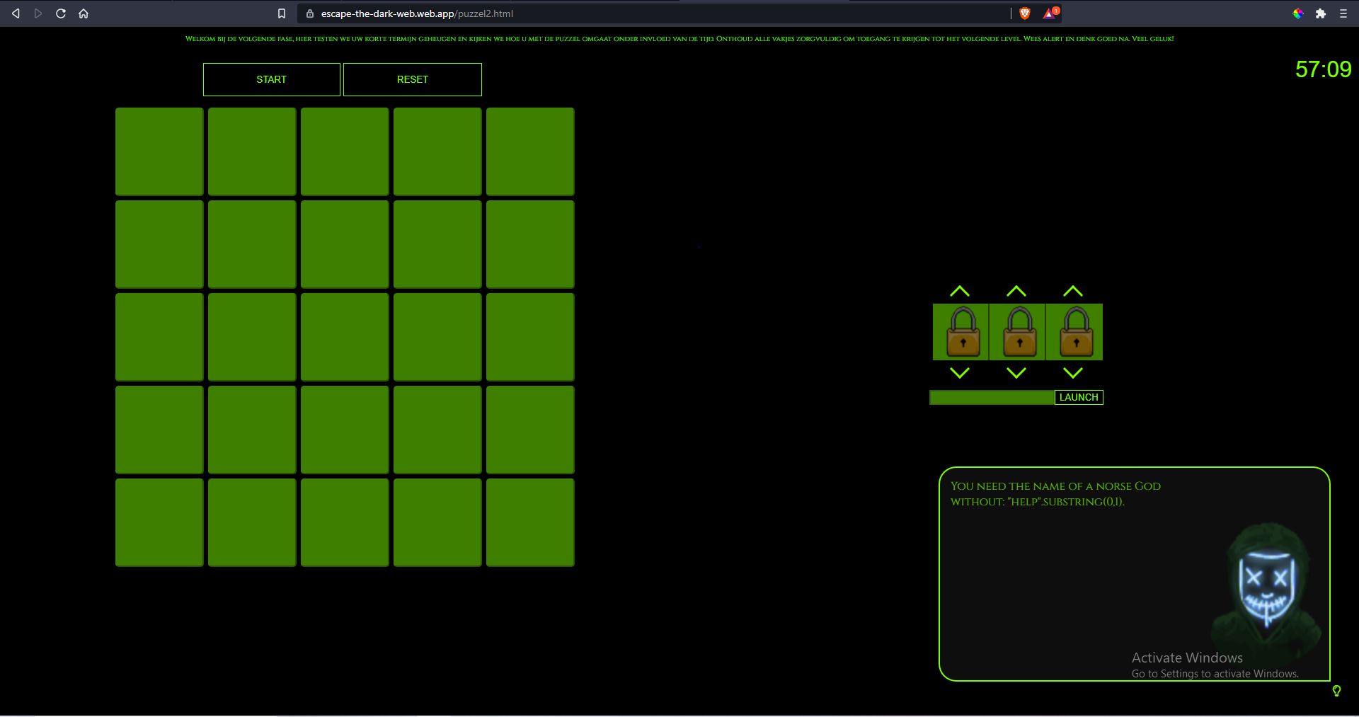Image resolution: width=1359 pixels, height=717 pixels.
Task: Select the grid tile in row 1, column 3
Action: 345,151
